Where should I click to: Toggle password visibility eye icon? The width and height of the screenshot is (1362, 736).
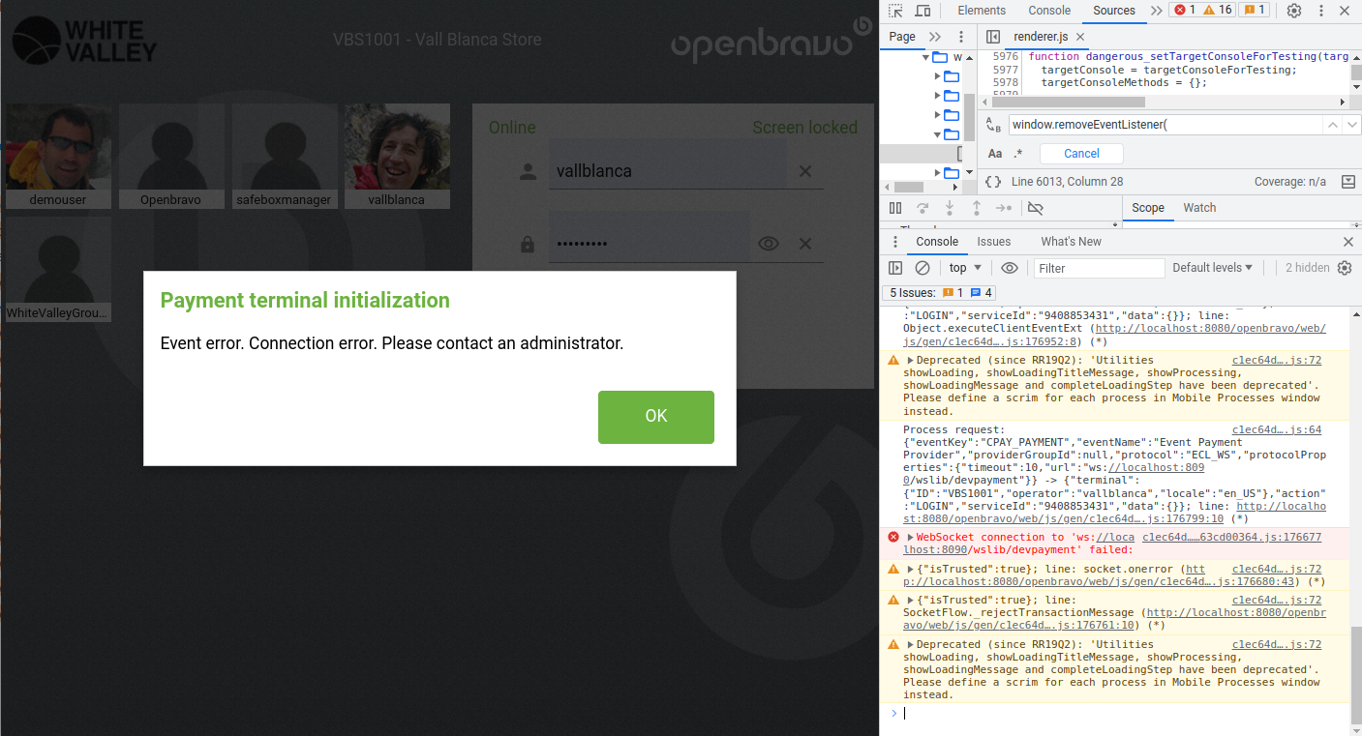[769, 244]
